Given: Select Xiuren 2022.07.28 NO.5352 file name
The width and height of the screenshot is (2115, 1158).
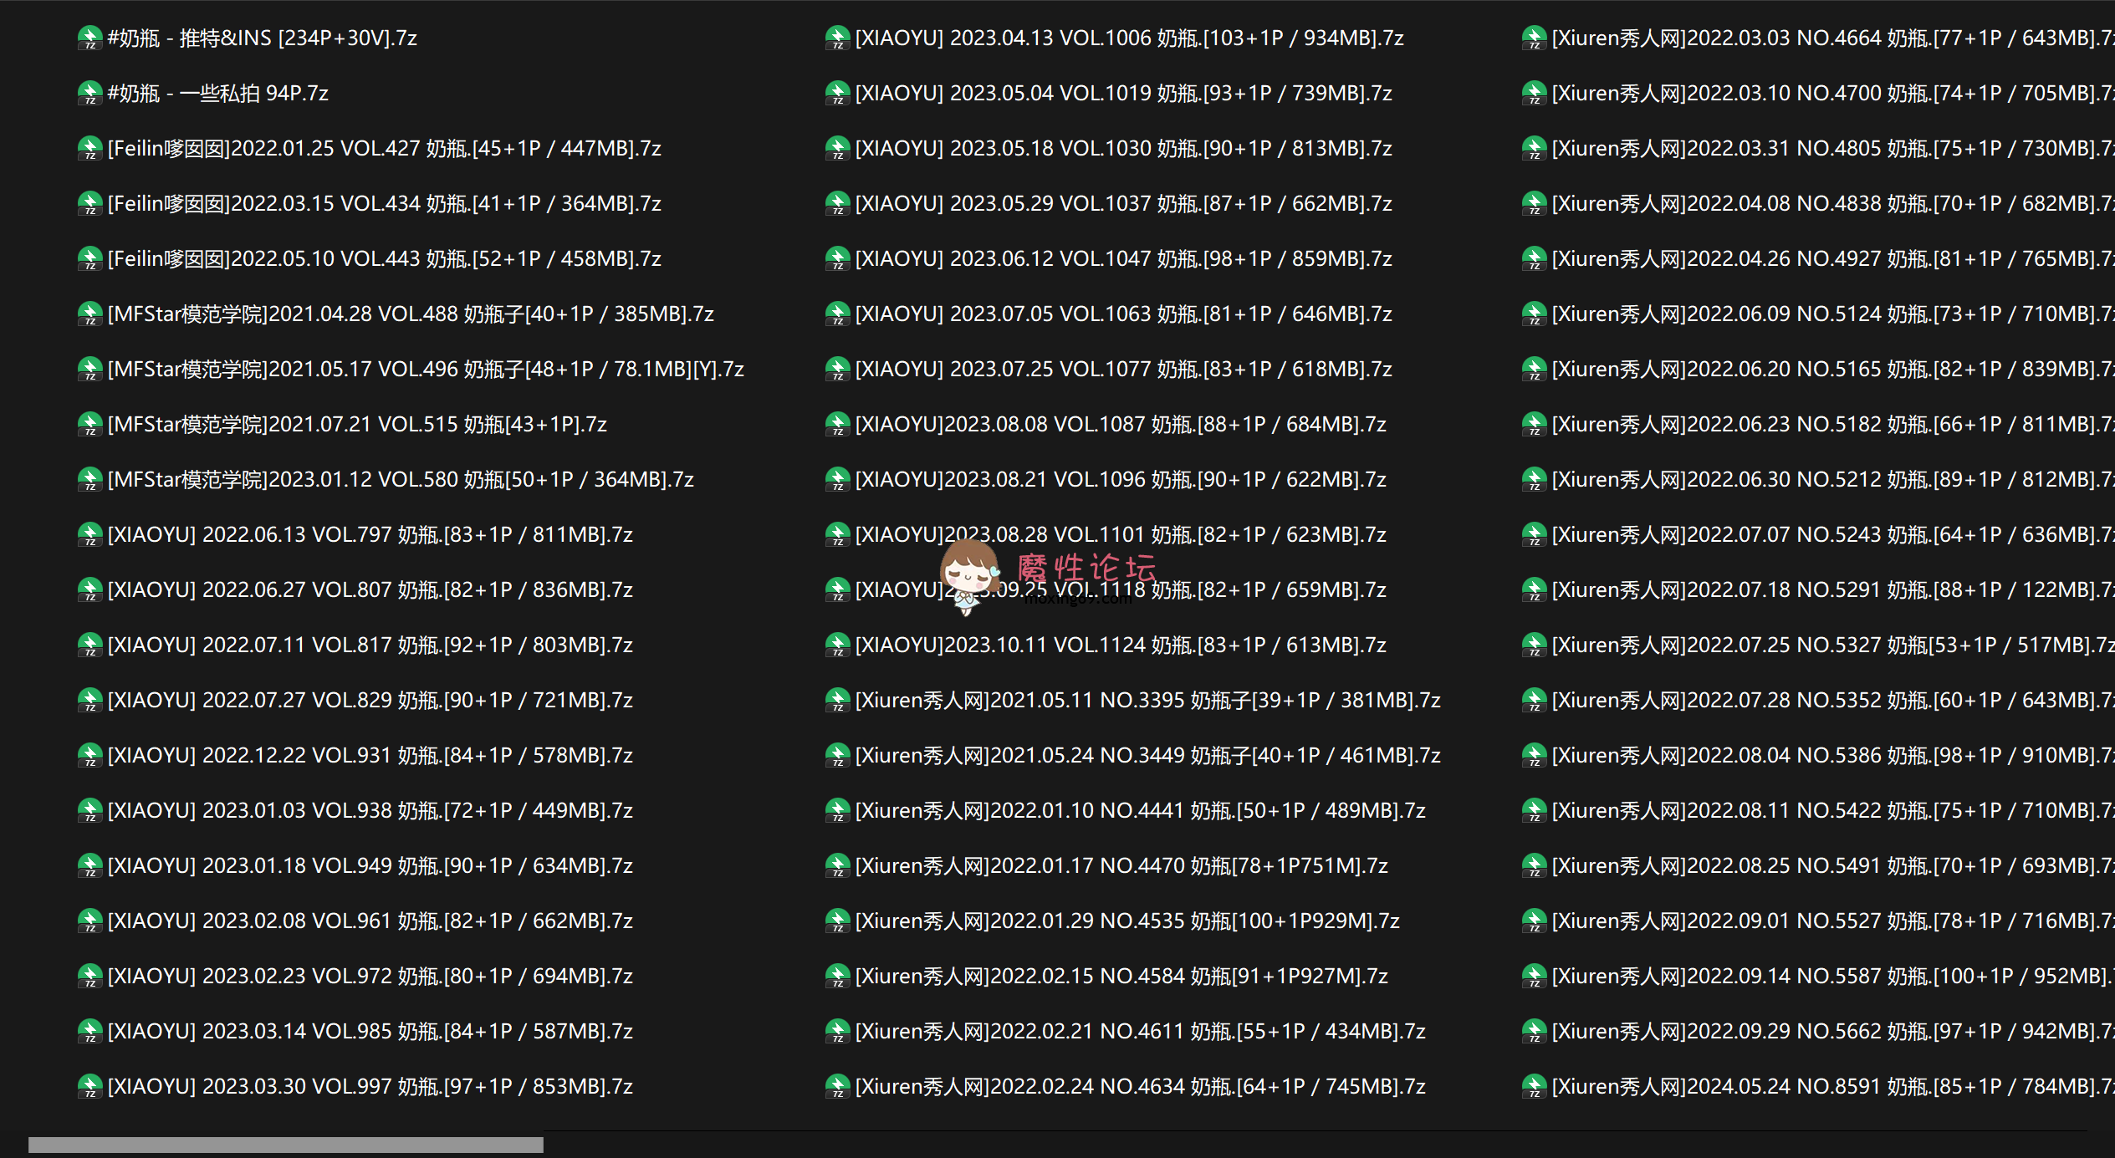Looking at the screenshot, I should [x=1831, y=701].
